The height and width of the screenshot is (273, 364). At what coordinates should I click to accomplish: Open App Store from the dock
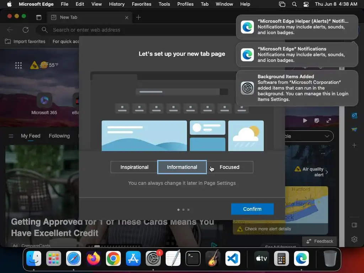[x=133, y=258]
